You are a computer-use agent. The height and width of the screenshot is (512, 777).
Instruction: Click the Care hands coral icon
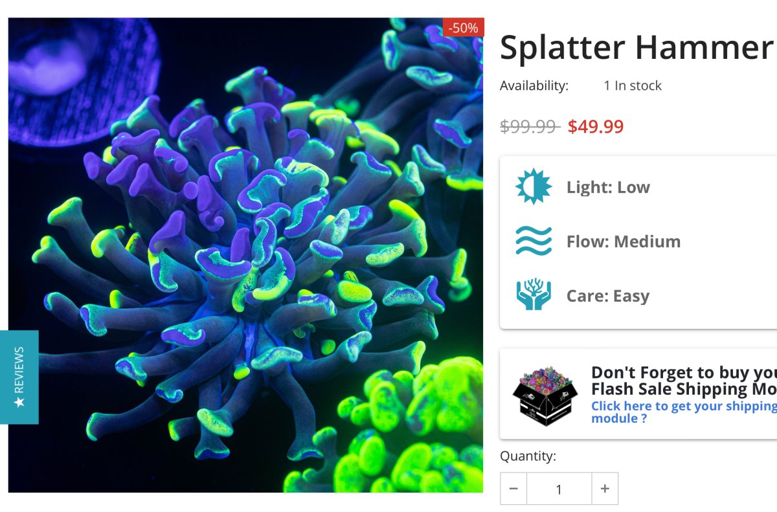pyautogui.click(x=534, y=295)
